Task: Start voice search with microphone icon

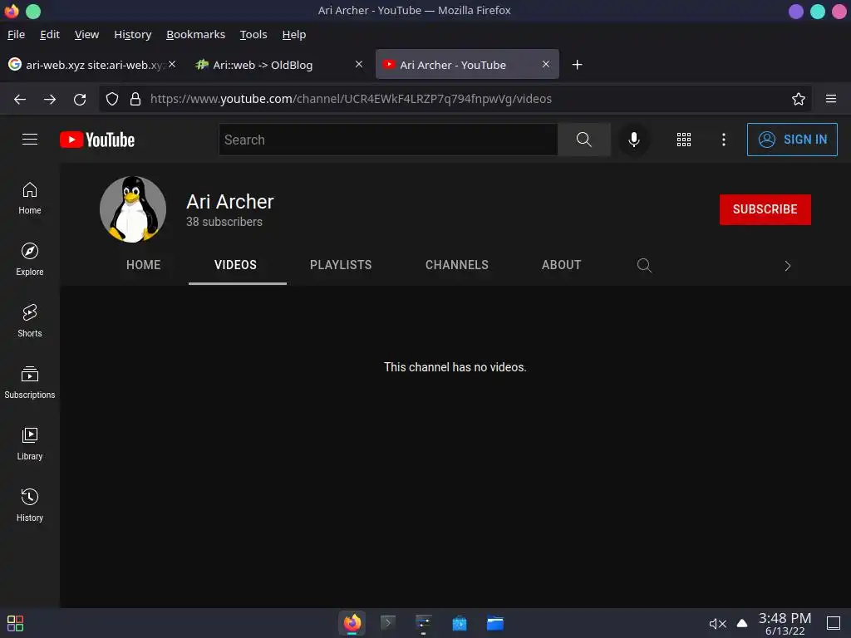Action: [x=633, y=140]
